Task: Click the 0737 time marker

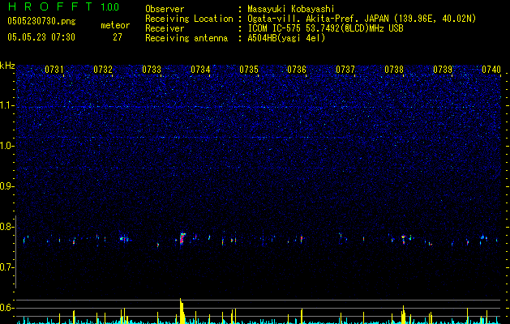Action: pyautogui.click(x=345, y=70)
